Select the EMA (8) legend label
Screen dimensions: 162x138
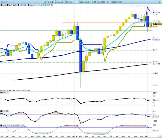[49, 5]
